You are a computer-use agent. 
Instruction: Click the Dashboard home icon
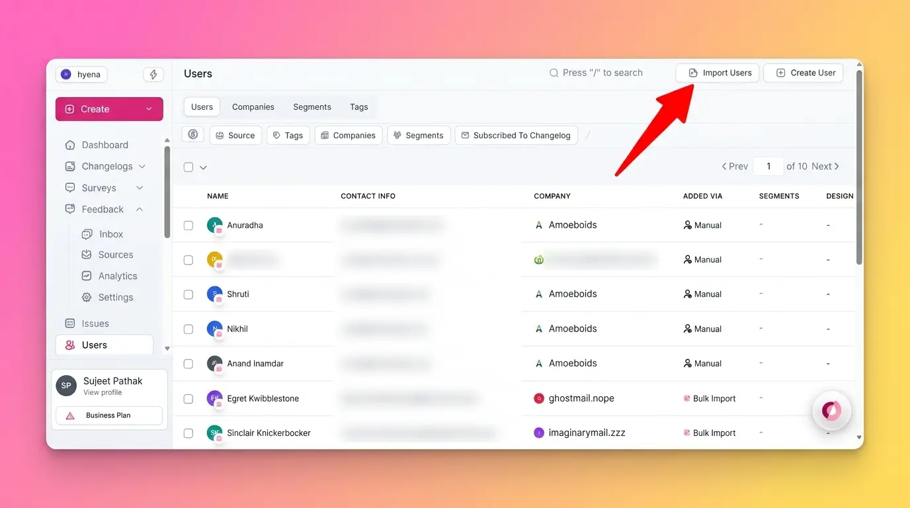coord(70,145)
